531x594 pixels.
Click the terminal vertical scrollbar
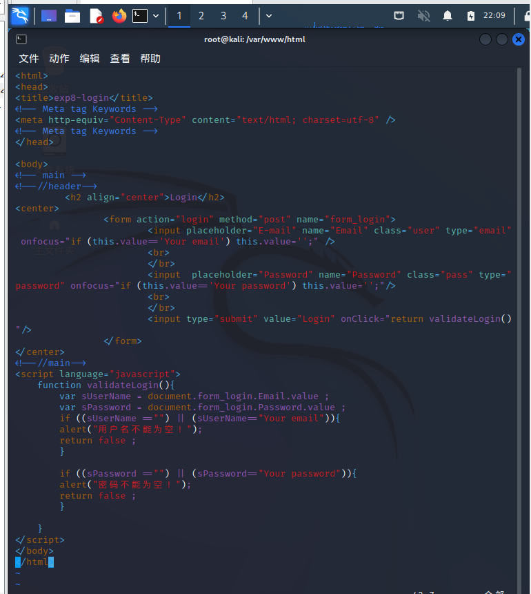click(x=519, y=329)
